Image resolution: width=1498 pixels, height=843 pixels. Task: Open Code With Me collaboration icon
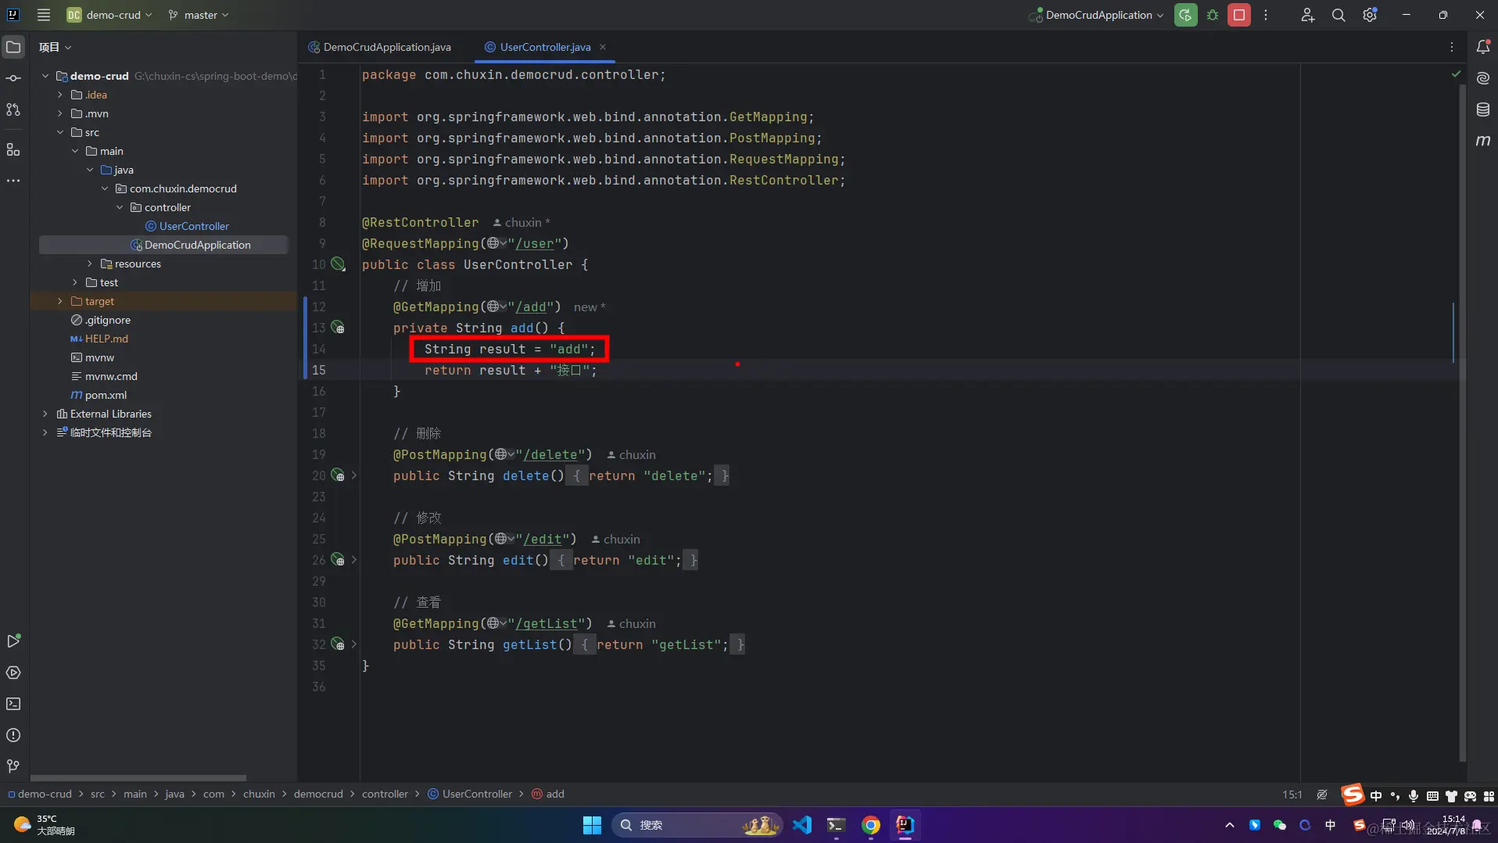(1307, 15)
